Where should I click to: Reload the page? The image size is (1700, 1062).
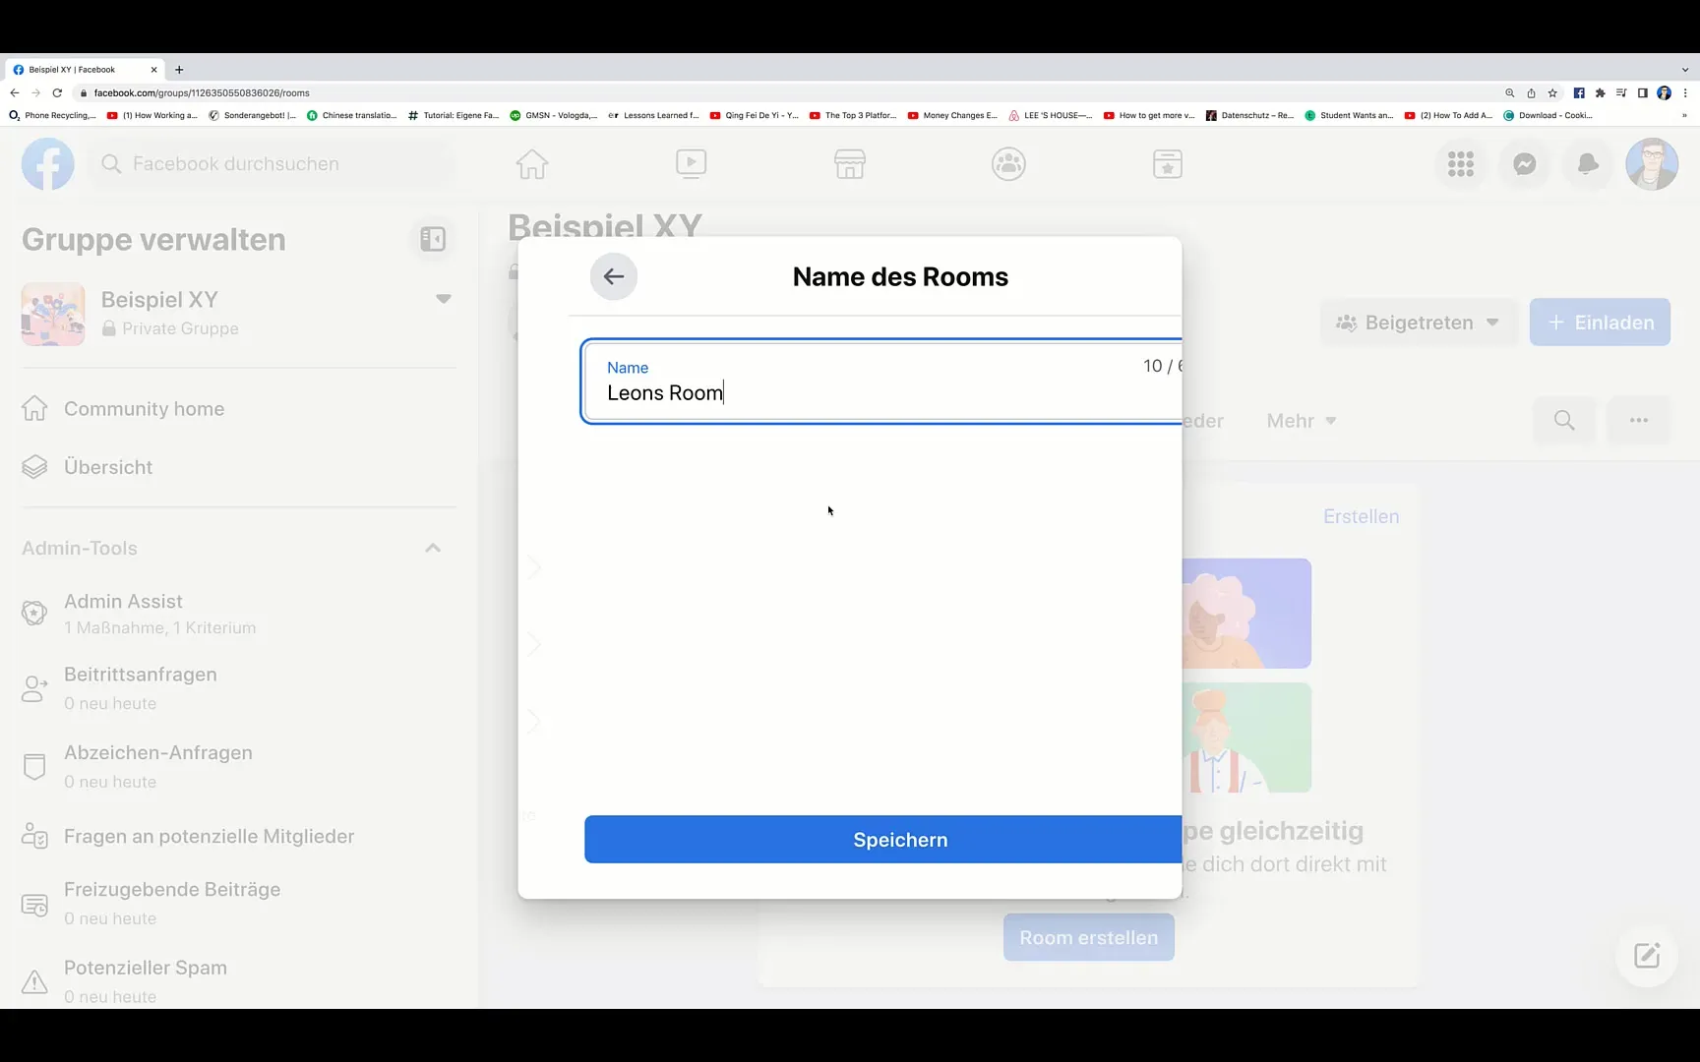pos(57,92)
